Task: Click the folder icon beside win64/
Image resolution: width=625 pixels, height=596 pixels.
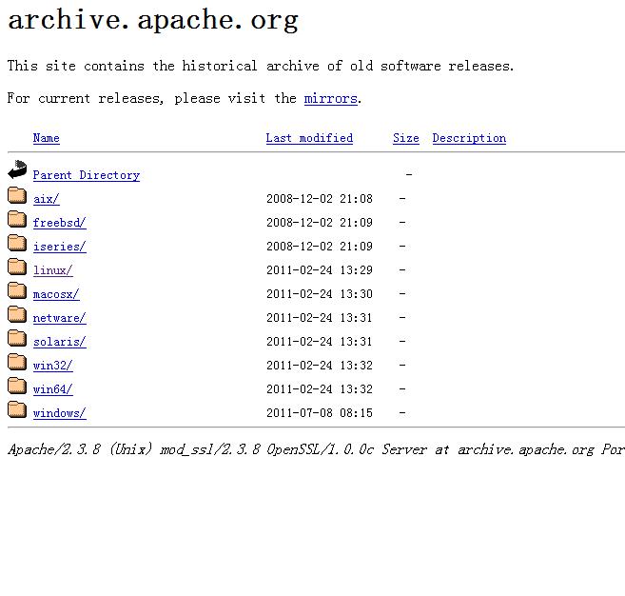Action: pos(17,386)
